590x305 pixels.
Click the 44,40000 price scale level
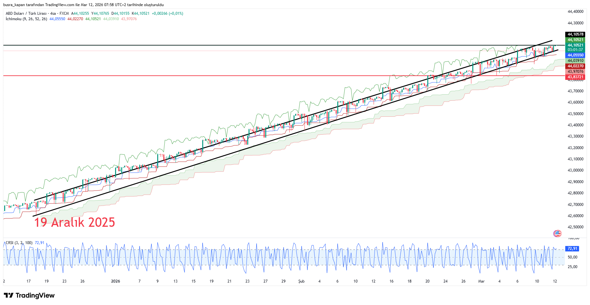coord(575,12)
